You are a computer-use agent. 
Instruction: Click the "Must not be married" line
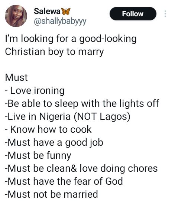click(x=52, y=194)
